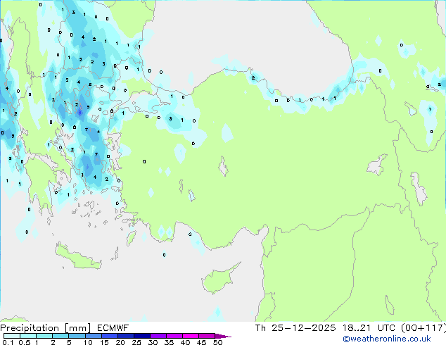Click the legend value '0.1'
This screenshot has height=345, width=446.
tap(8, 342)
